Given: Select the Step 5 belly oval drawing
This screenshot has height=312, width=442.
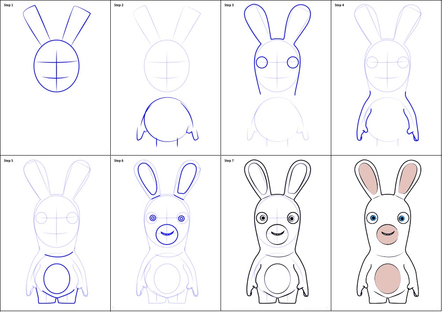Looking at the screenshot, I should coord(56,279).
